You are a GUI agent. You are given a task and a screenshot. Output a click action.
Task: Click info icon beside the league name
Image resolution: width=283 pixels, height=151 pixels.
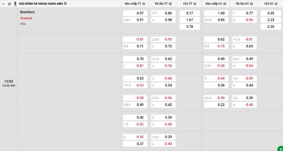click(65, 4)
